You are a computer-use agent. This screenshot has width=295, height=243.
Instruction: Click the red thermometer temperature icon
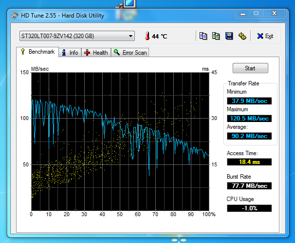click(147, 36)
